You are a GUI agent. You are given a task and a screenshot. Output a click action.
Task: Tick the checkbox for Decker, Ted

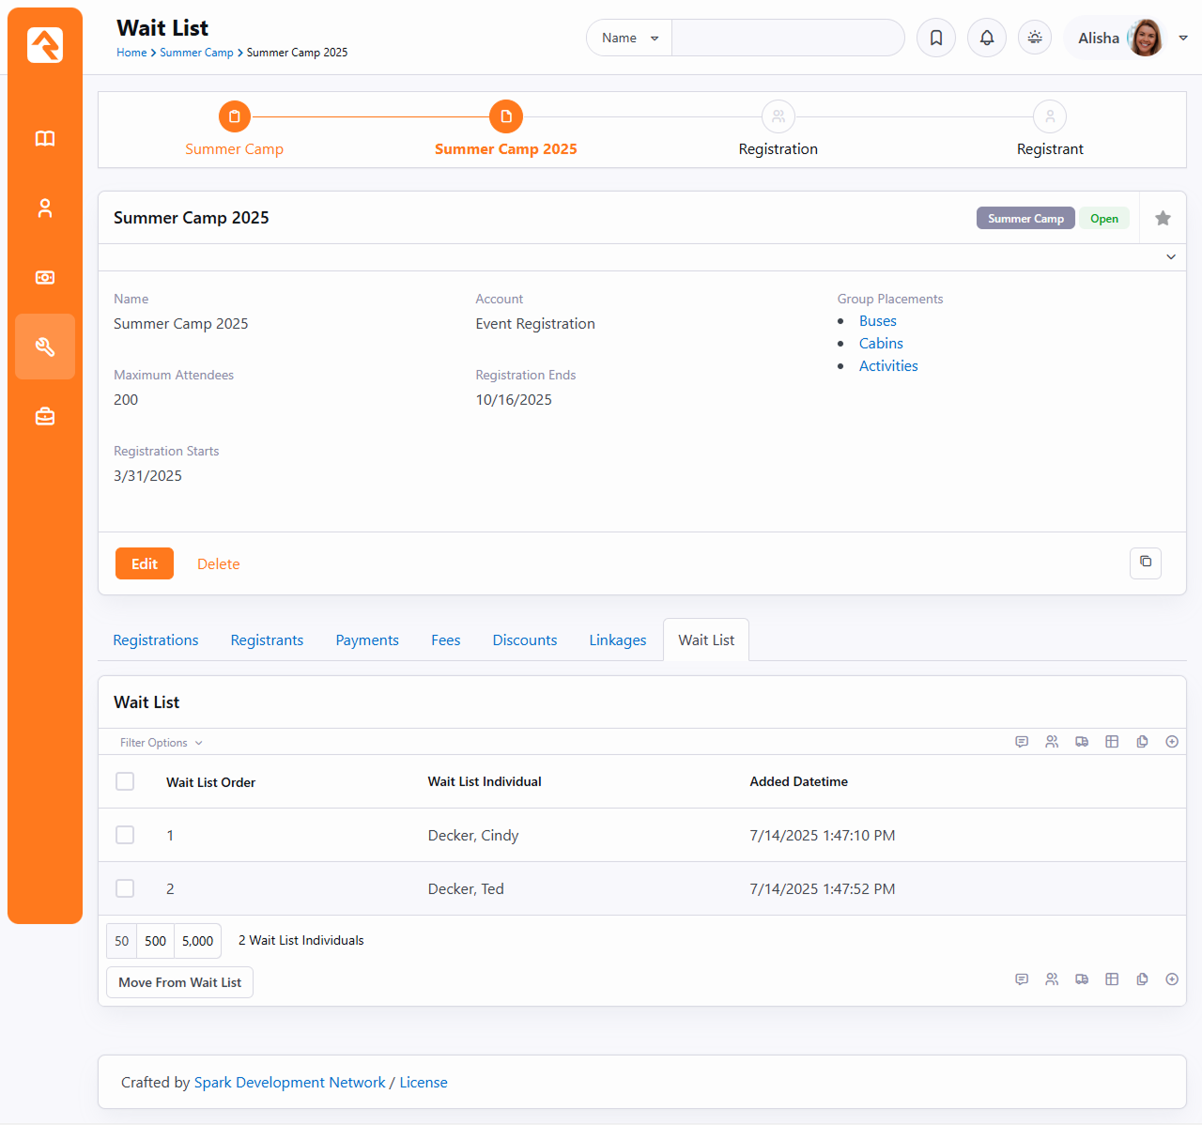pyautogui.click(x=125, y=888)
